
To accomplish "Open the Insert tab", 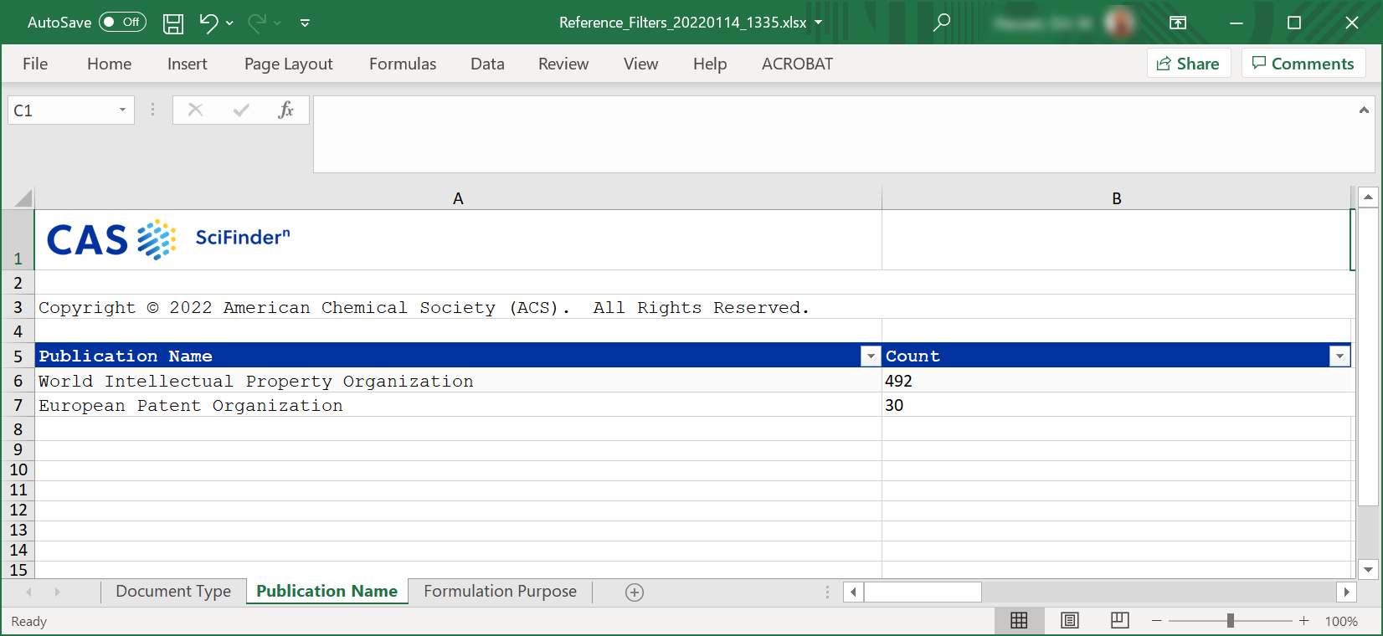I will [187, 64].
